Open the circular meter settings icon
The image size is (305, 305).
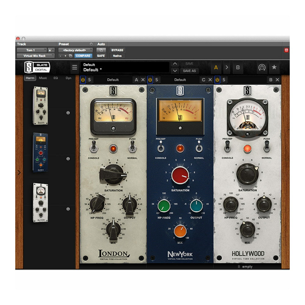(262, 67)
